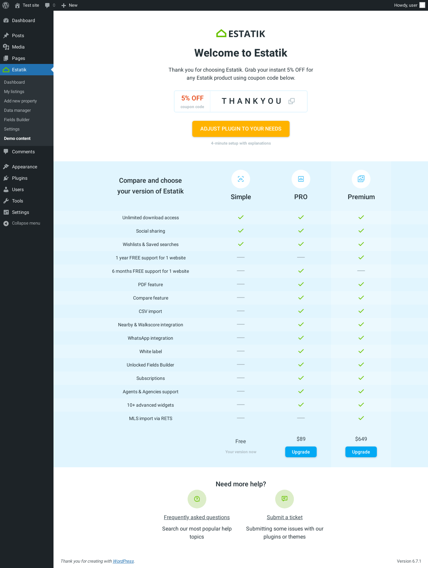Click the Plugins plug icon

click(x=6, y=178)
